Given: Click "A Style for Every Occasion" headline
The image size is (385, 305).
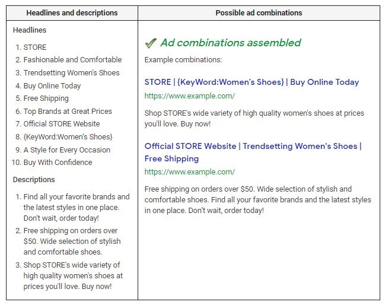Looking at the screenshot, I should point(66,150).
